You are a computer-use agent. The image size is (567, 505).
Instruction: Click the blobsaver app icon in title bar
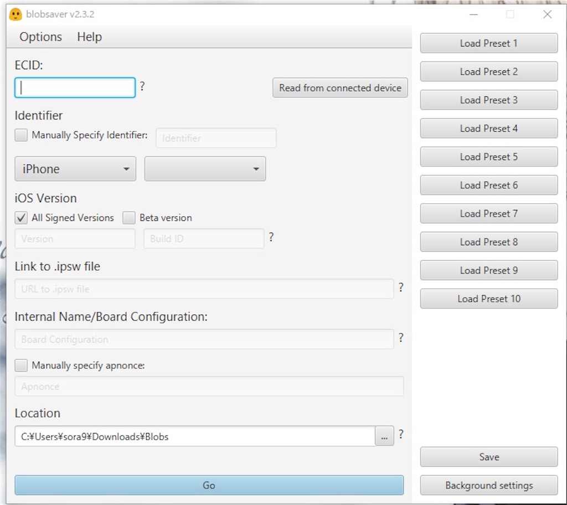point(15,14)
